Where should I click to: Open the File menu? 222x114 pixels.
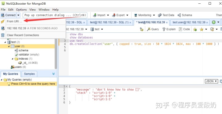click(x=3, y=10)
